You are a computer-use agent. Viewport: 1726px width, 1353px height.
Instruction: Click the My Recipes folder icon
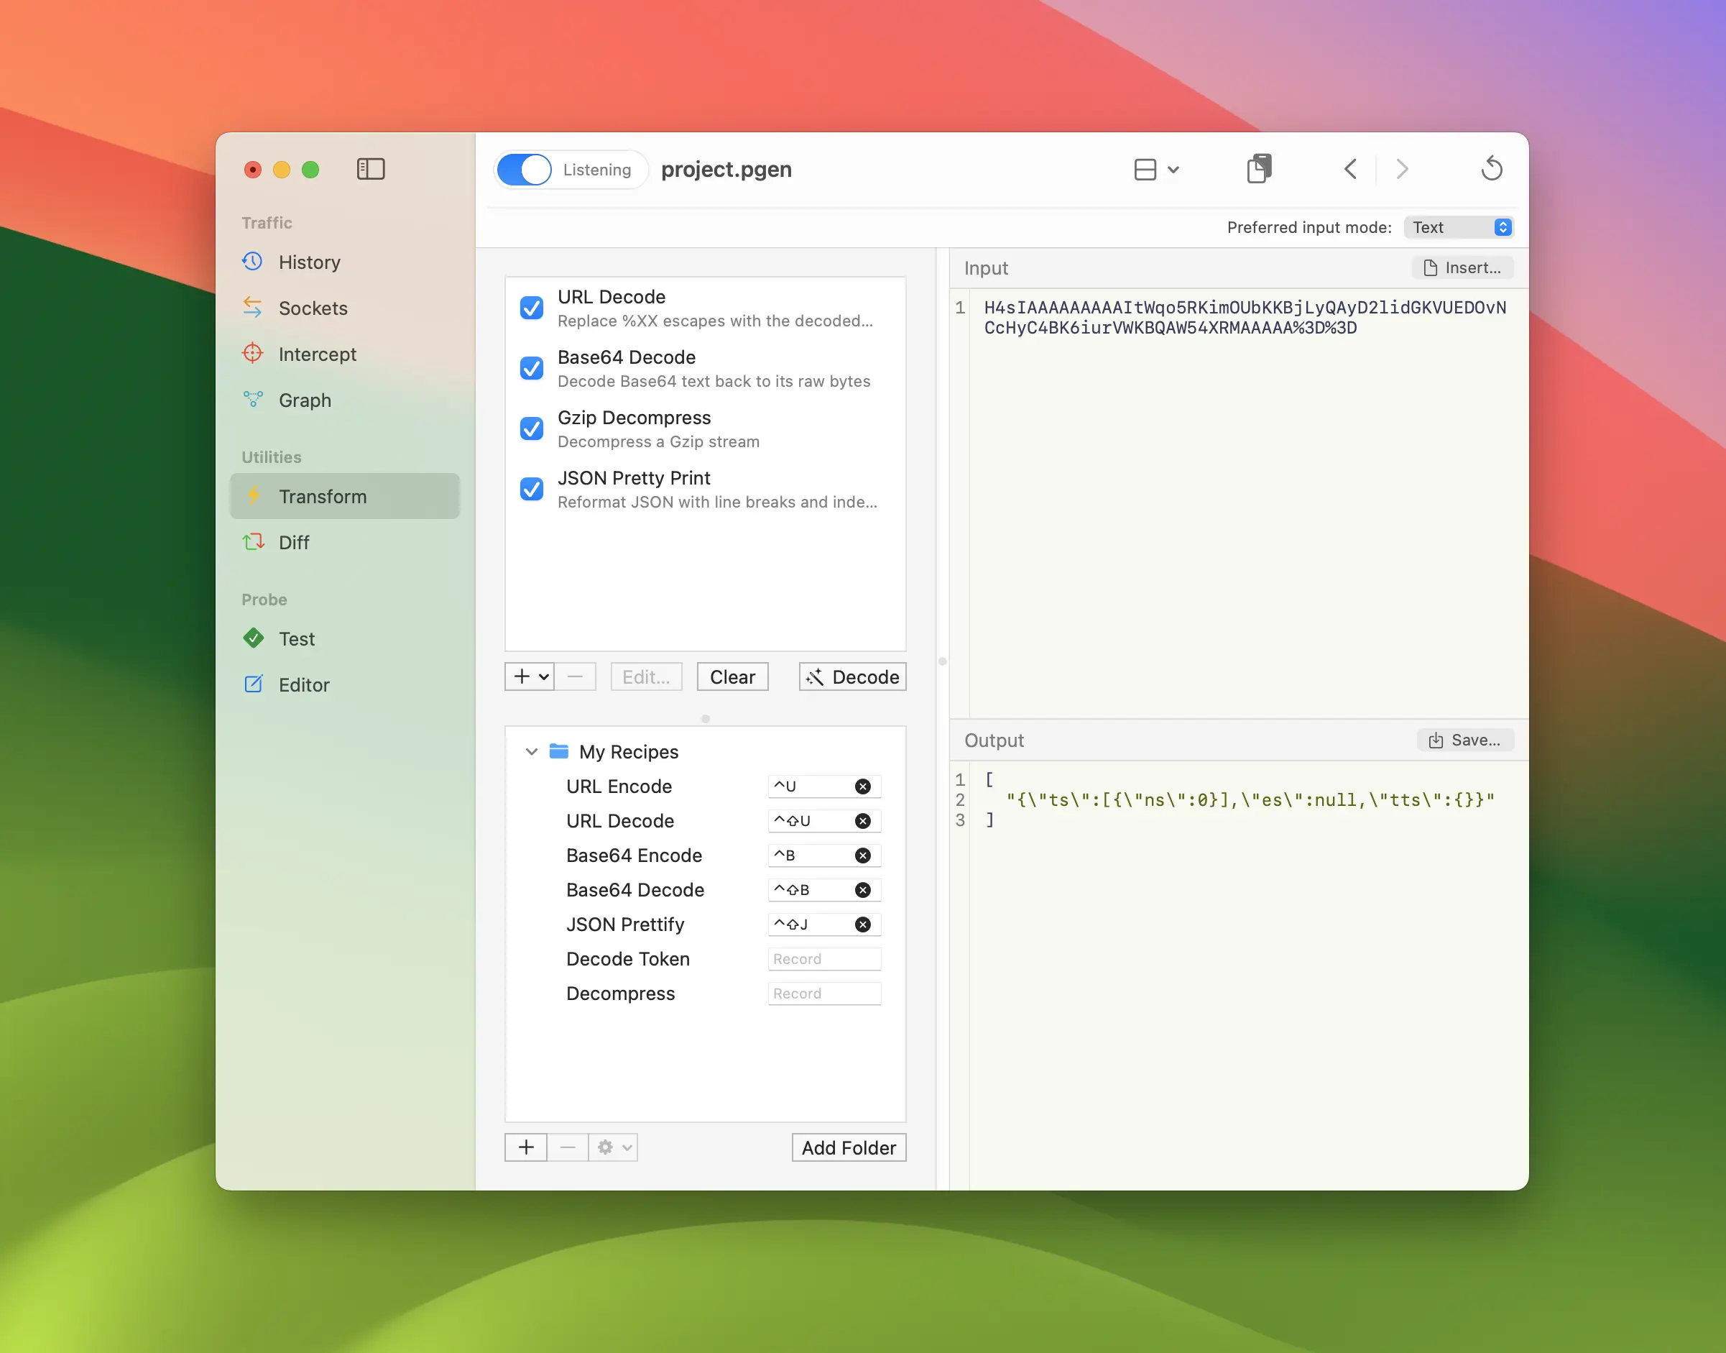[x=559, y=751]
